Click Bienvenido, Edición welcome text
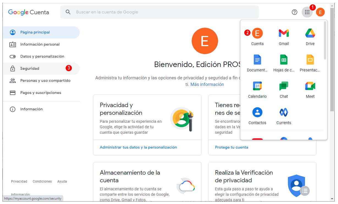 point(197,65)
